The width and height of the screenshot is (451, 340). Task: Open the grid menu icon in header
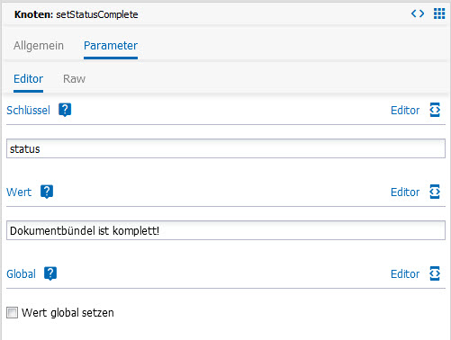point(439,13)
